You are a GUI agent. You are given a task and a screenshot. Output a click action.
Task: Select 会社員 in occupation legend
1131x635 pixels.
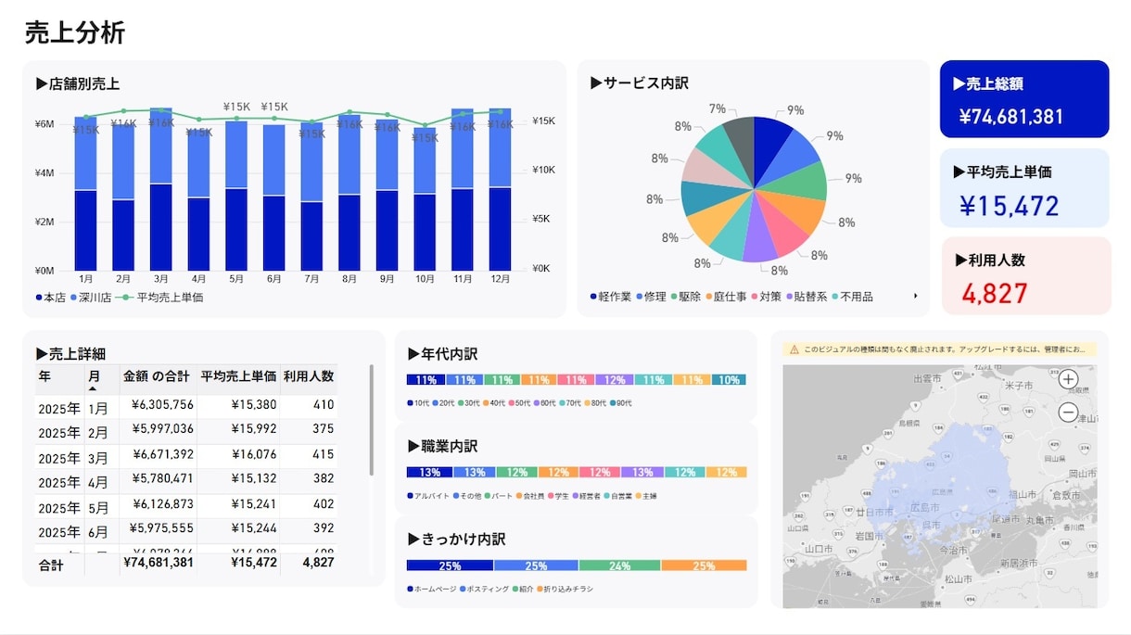point(530,496)
